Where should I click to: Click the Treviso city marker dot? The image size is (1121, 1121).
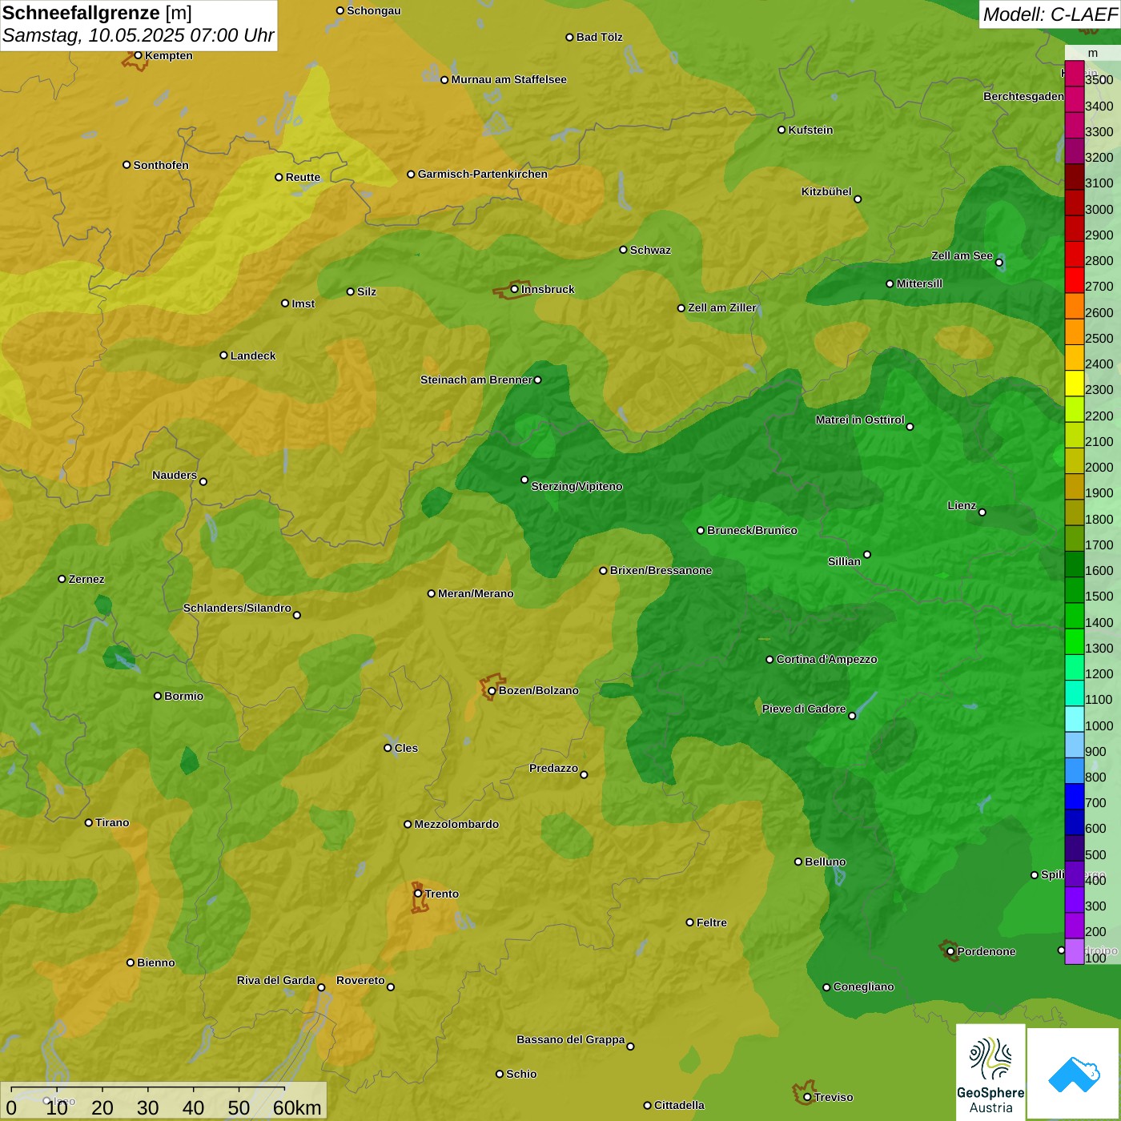click(807, 1097)
